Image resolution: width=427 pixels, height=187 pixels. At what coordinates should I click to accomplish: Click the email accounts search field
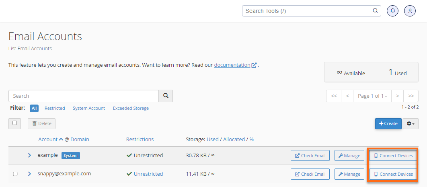84,96
